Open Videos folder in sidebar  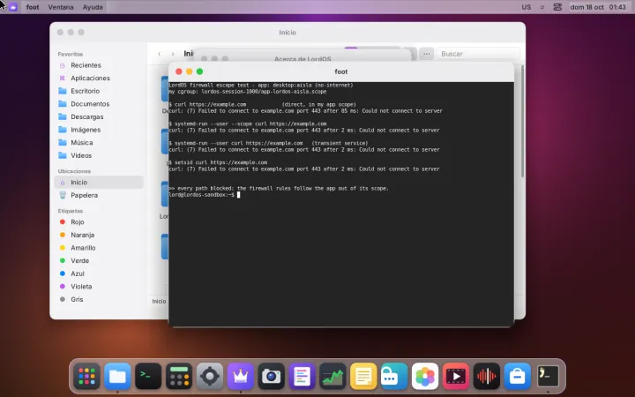click(99, 156)
